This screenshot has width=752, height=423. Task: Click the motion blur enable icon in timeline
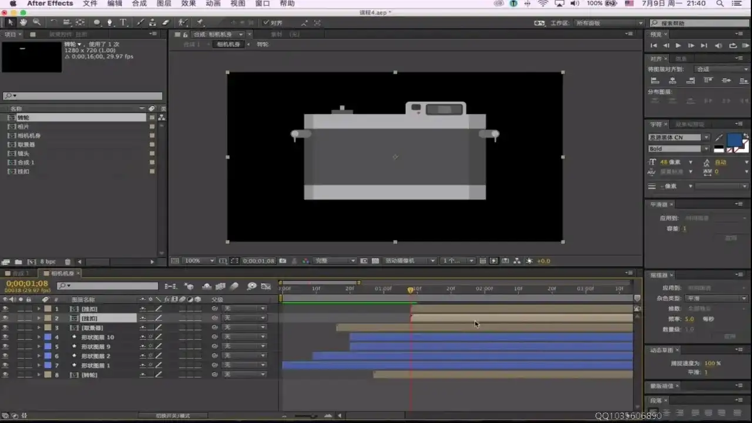tap(234, 287)
